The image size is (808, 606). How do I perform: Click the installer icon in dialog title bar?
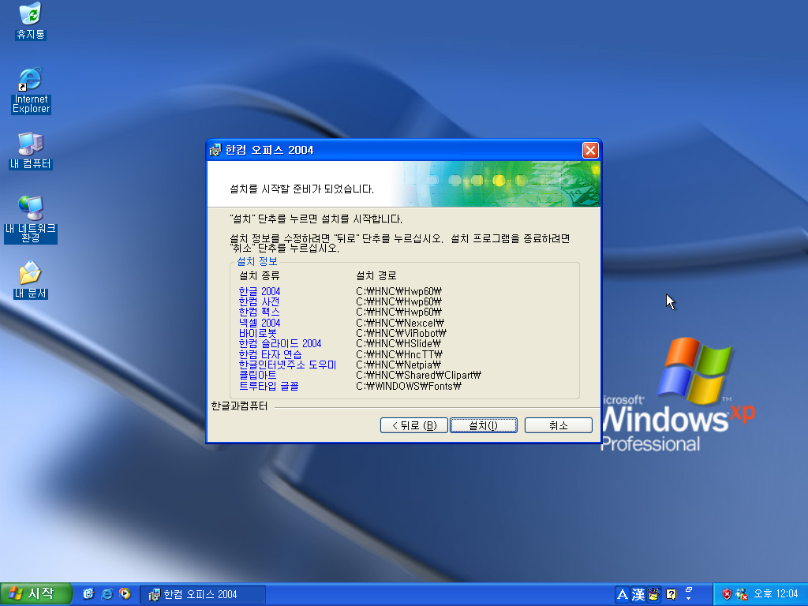tap(215, 151)
